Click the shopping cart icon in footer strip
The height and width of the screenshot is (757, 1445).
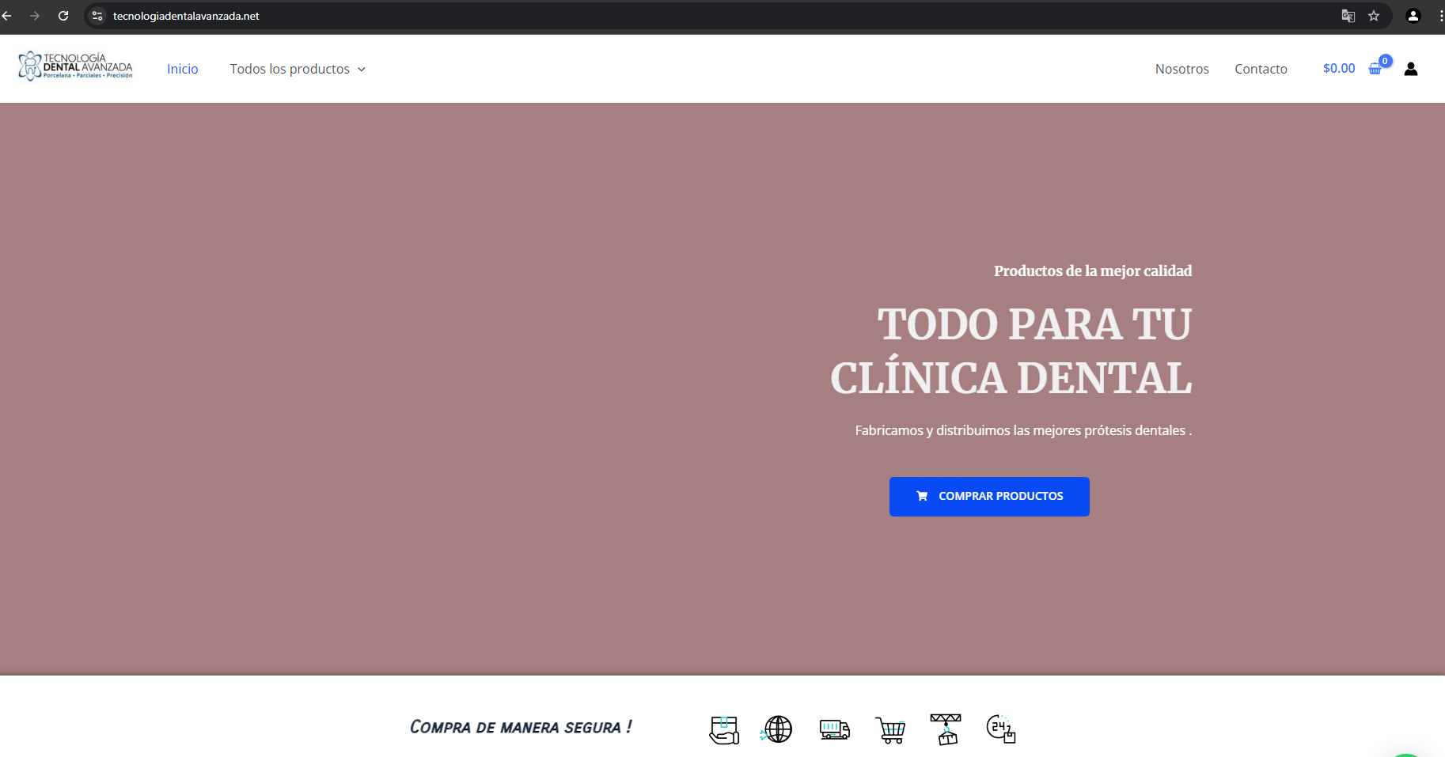click(890, 730)
